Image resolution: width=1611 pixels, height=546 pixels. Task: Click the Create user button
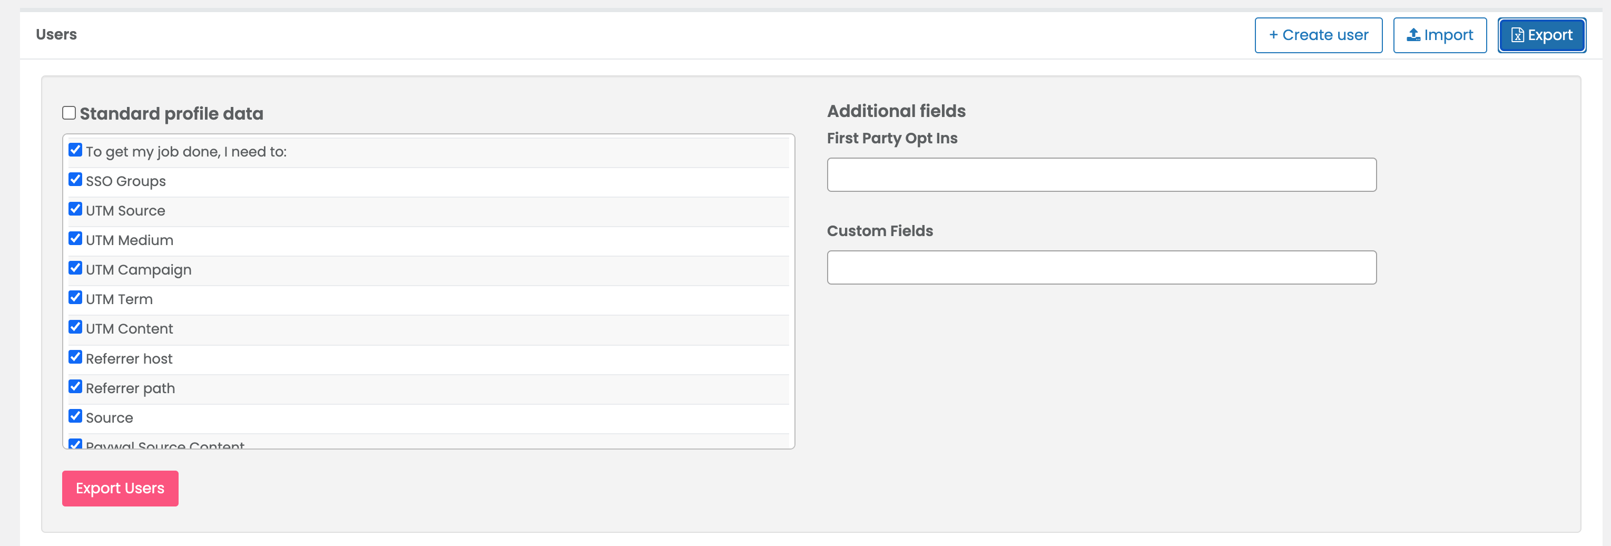(x=1318, y=35)
